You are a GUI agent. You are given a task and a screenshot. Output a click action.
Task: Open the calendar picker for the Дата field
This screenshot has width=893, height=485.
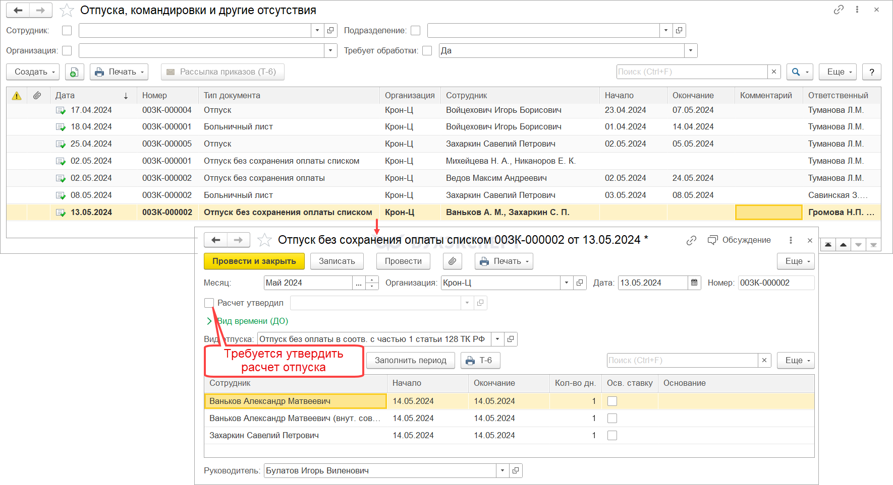[694, 283]
